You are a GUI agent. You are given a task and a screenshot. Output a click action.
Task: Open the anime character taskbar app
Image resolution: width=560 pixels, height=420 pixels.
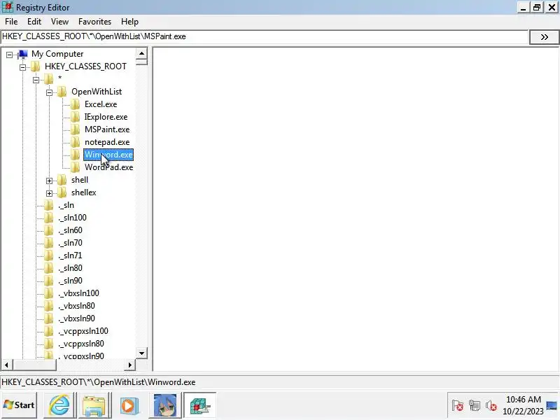[165, 405]
